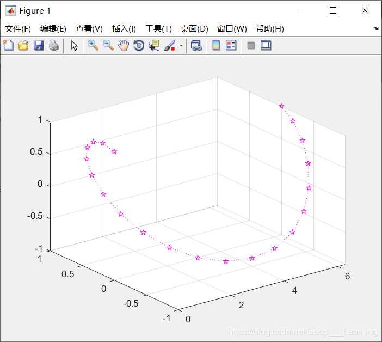Select the Data Cursor tool
This screenshot has width=382, height=342.
154,45
